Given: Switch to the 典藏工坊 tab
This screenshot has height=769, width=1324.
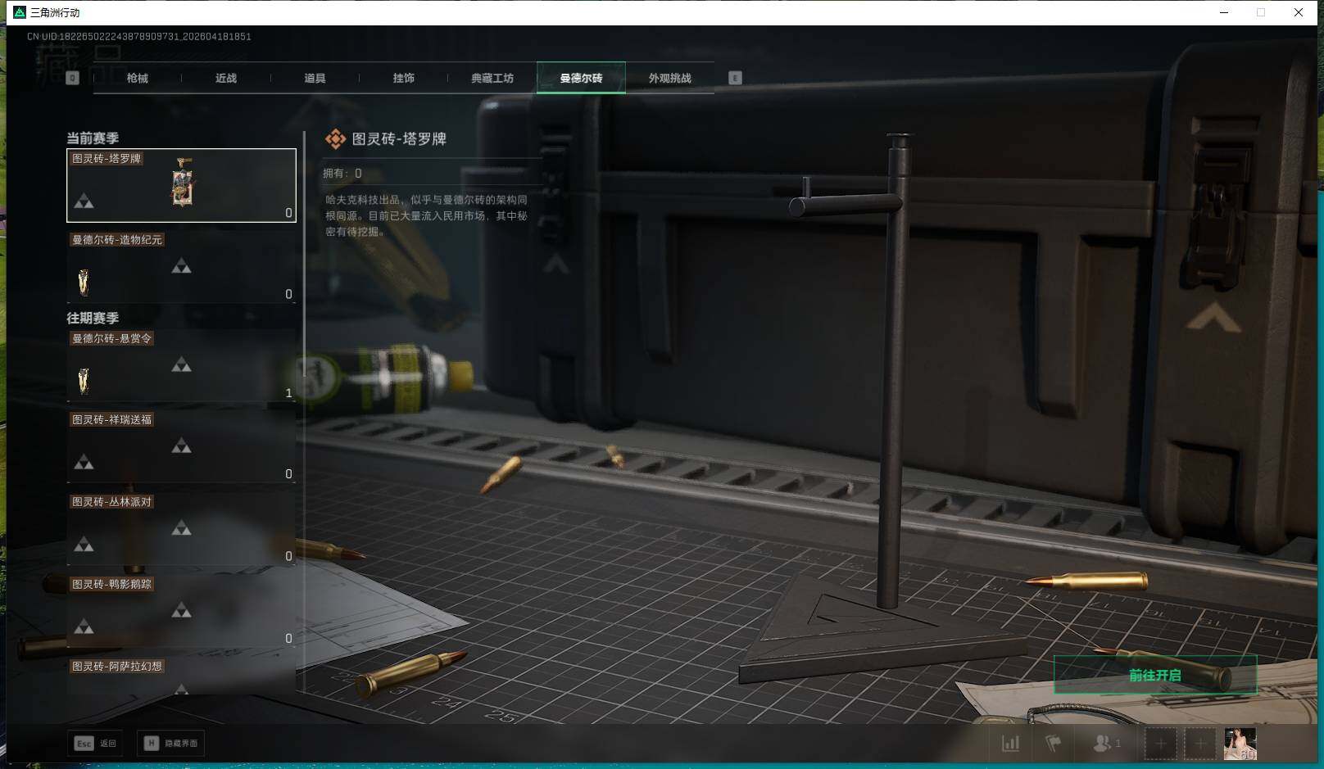Looking at the screenshot, I should pos(492,79).
